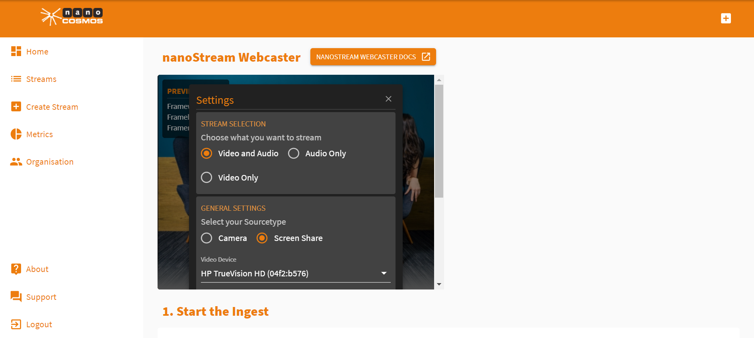Open the Create Stream page
The height and width of the screenshot is (338, 754).
point(52,107)
